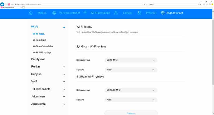
Task: Close the Mobile Broadband browser tab
Action: [x=21, y=7]
